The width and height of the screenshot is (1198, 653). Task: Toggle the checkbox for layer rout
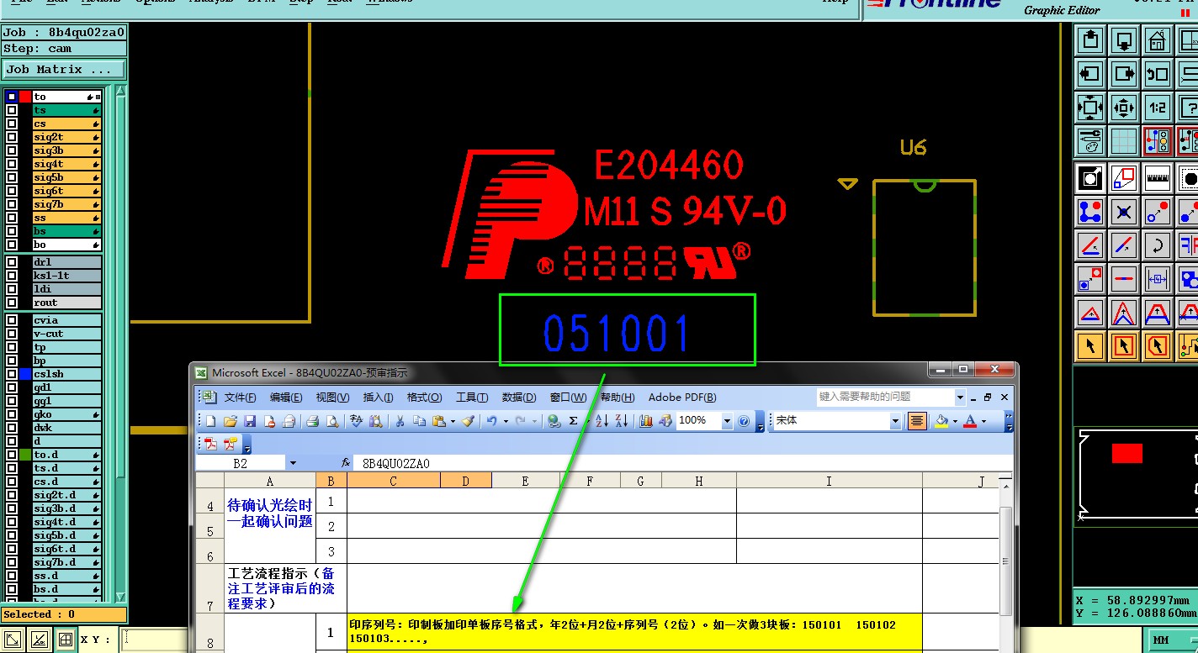[12, 303]
